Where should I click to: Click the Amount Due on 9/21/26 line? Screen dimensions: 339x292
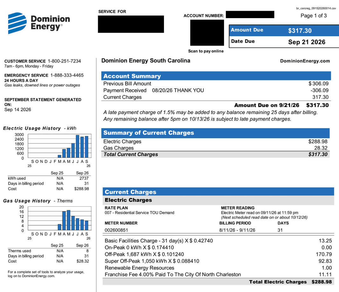(281, 105)
